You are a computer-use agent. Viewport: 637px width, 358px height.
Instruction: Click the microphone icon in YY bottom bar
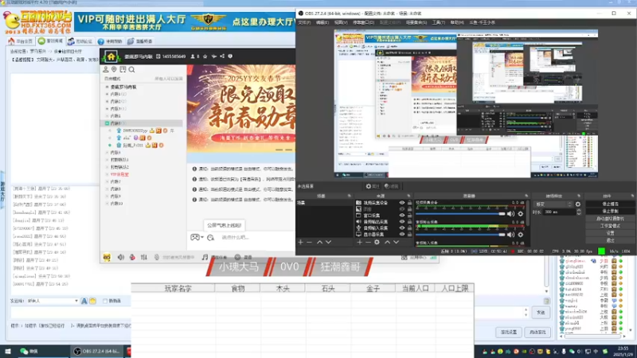[157, 257]
